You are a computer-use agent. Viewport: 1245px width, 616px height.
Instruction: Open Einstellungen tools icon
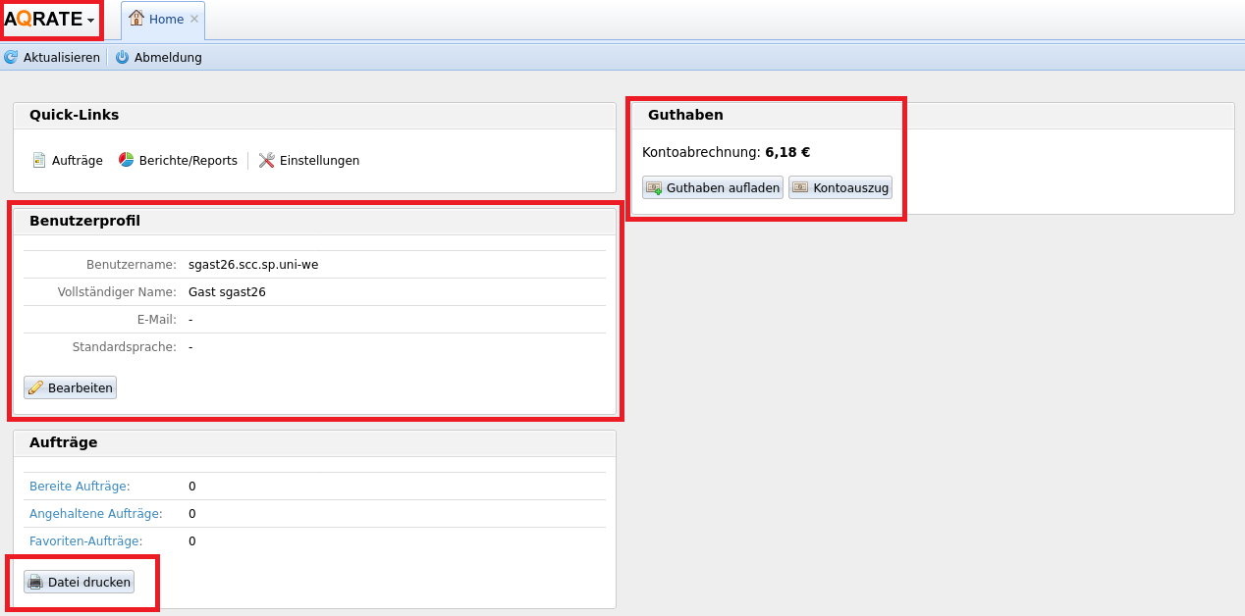coord(266,160)
